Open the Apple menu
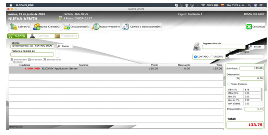This screenshot has height=135, width=268. 11,5
